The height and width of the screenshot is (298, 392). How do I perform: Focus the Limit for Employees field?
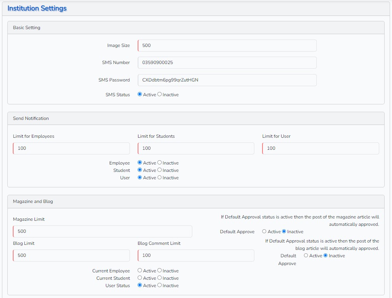(x=71, y=148)
